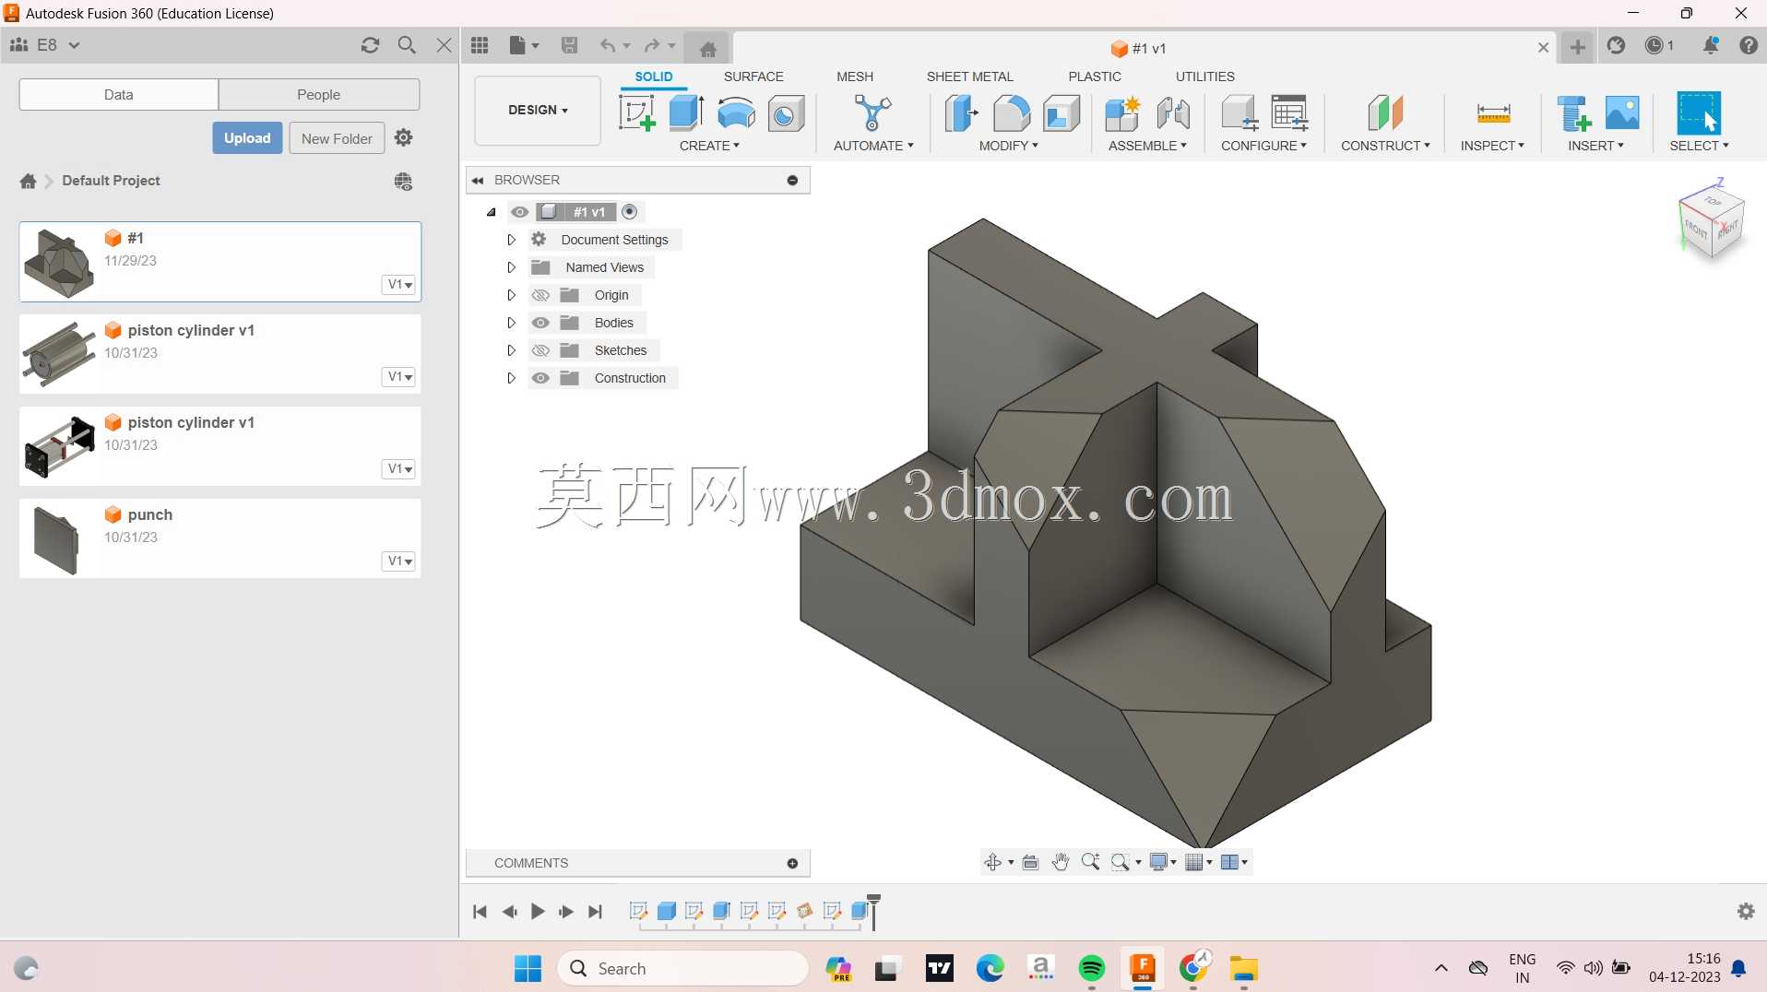Image resolution: width=1767 pixels, height=992 pixels.
Task: Click the Zoom navigation tool
Action: pos(1090,862)
